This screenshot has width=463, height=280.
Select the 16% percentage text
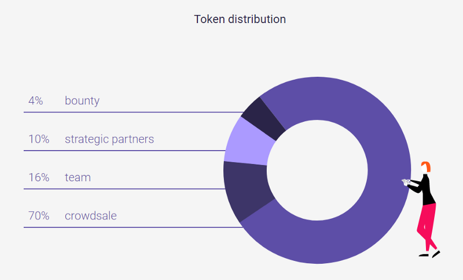39,177
